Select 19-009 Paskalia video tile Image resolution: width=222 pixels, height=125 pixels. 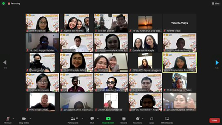pyautogui.click(x=77, y=62)
